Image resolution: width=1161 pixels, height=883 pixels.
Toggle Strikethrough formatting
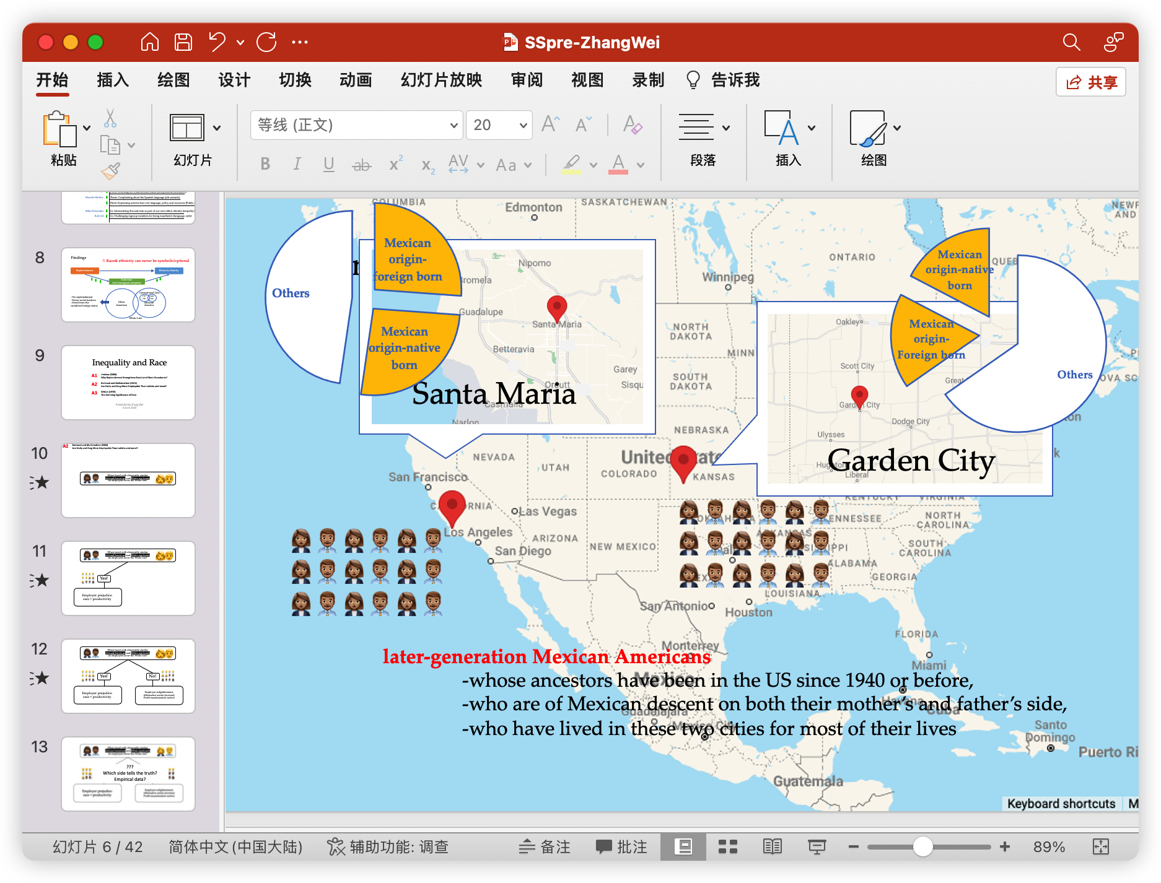pyautogui.click(x=361, y=165)
